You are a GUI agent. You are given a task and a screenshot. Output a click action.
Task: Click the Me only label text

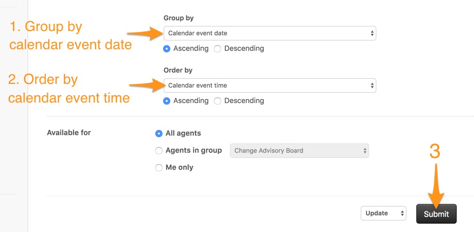pyautogui.click(x=179, y=168)
